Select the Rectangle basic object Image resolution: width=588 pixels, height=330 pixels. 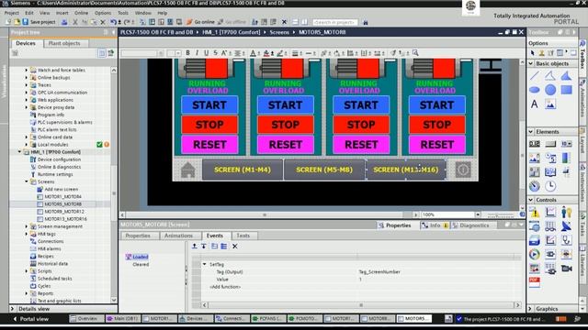click(566, 90)
